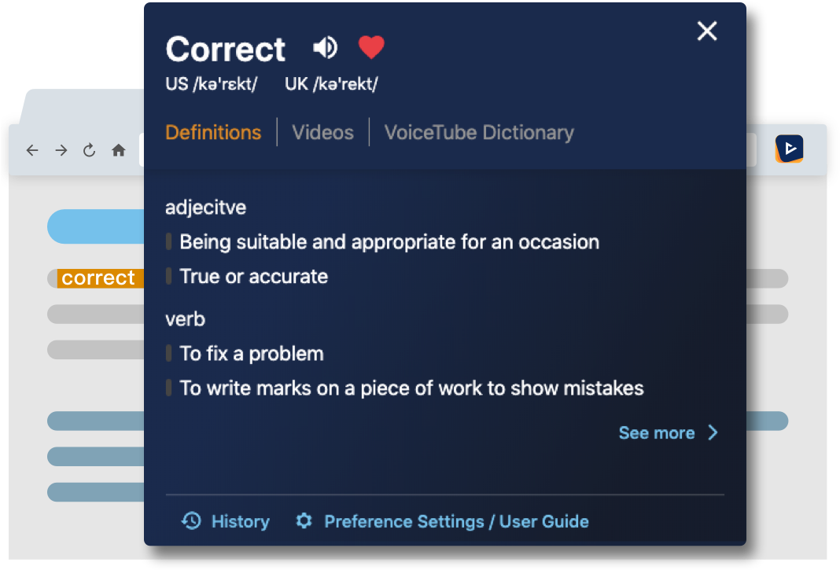Switch to the Definitions tab
This screenshot has width=840, height=570.
point(213,132)
